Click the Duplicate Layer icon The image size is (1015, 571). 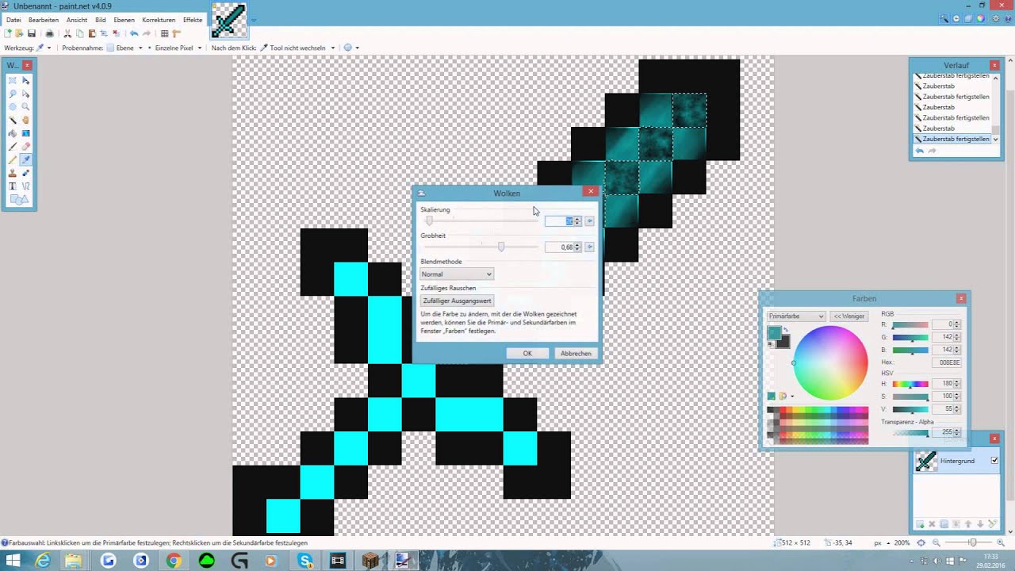944,524
